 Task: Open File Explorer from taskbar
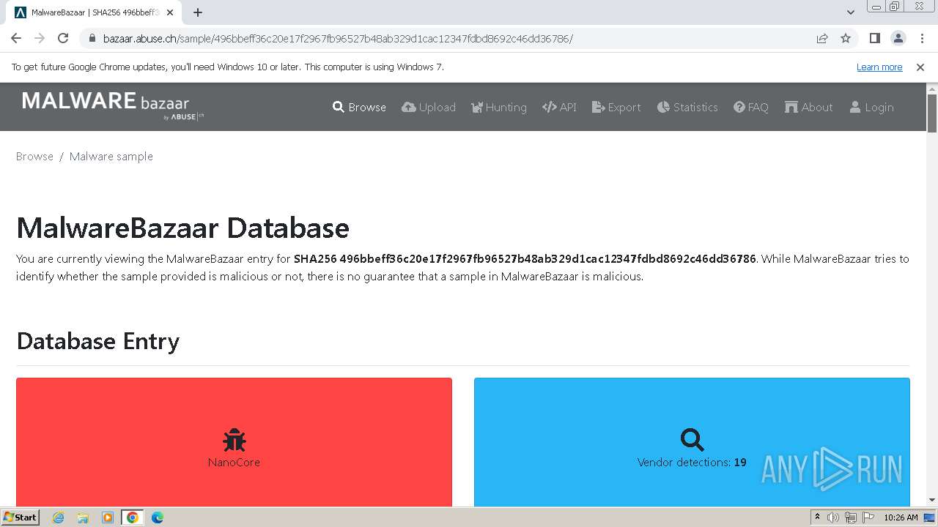click(x=83, y=517)
